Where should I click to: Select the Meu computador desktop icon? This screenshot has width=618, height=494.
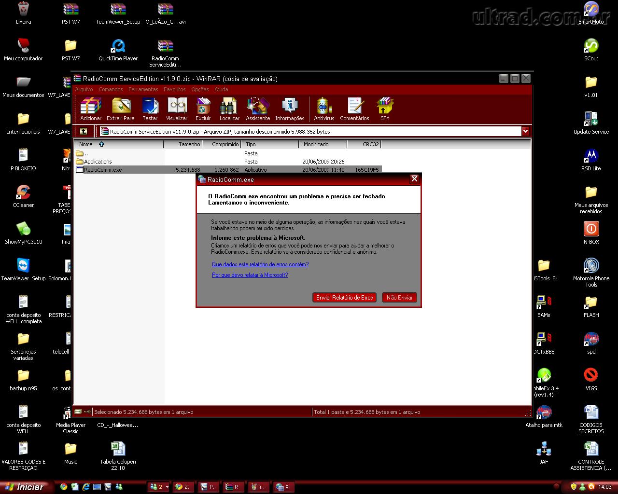click(23, 50)
